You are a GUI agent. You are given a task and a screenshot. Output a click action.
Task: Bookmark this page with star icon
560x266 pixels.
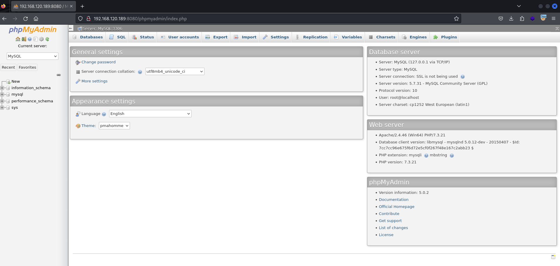click(x=456, y=19)
